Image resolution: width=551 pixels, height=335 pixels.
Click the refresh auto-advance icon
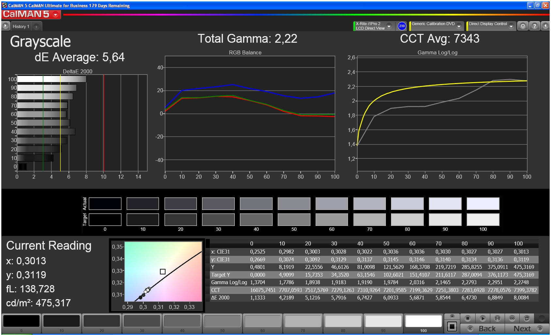tap(527, 318)
